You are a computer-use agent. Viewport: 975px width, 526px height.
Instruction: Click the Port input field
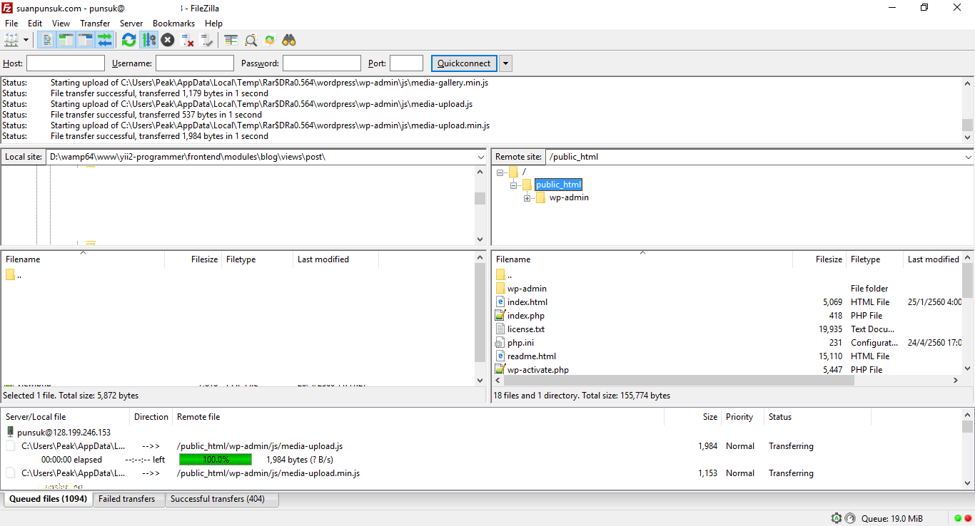[x=407, y=63]
